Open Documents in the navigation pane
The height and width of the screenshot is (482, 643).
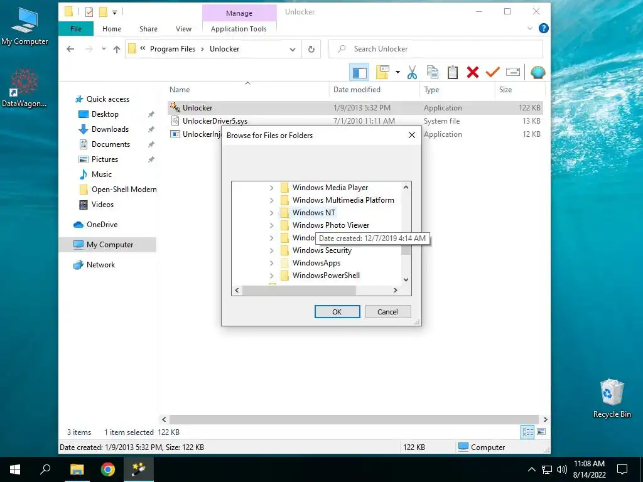[111, 144]
